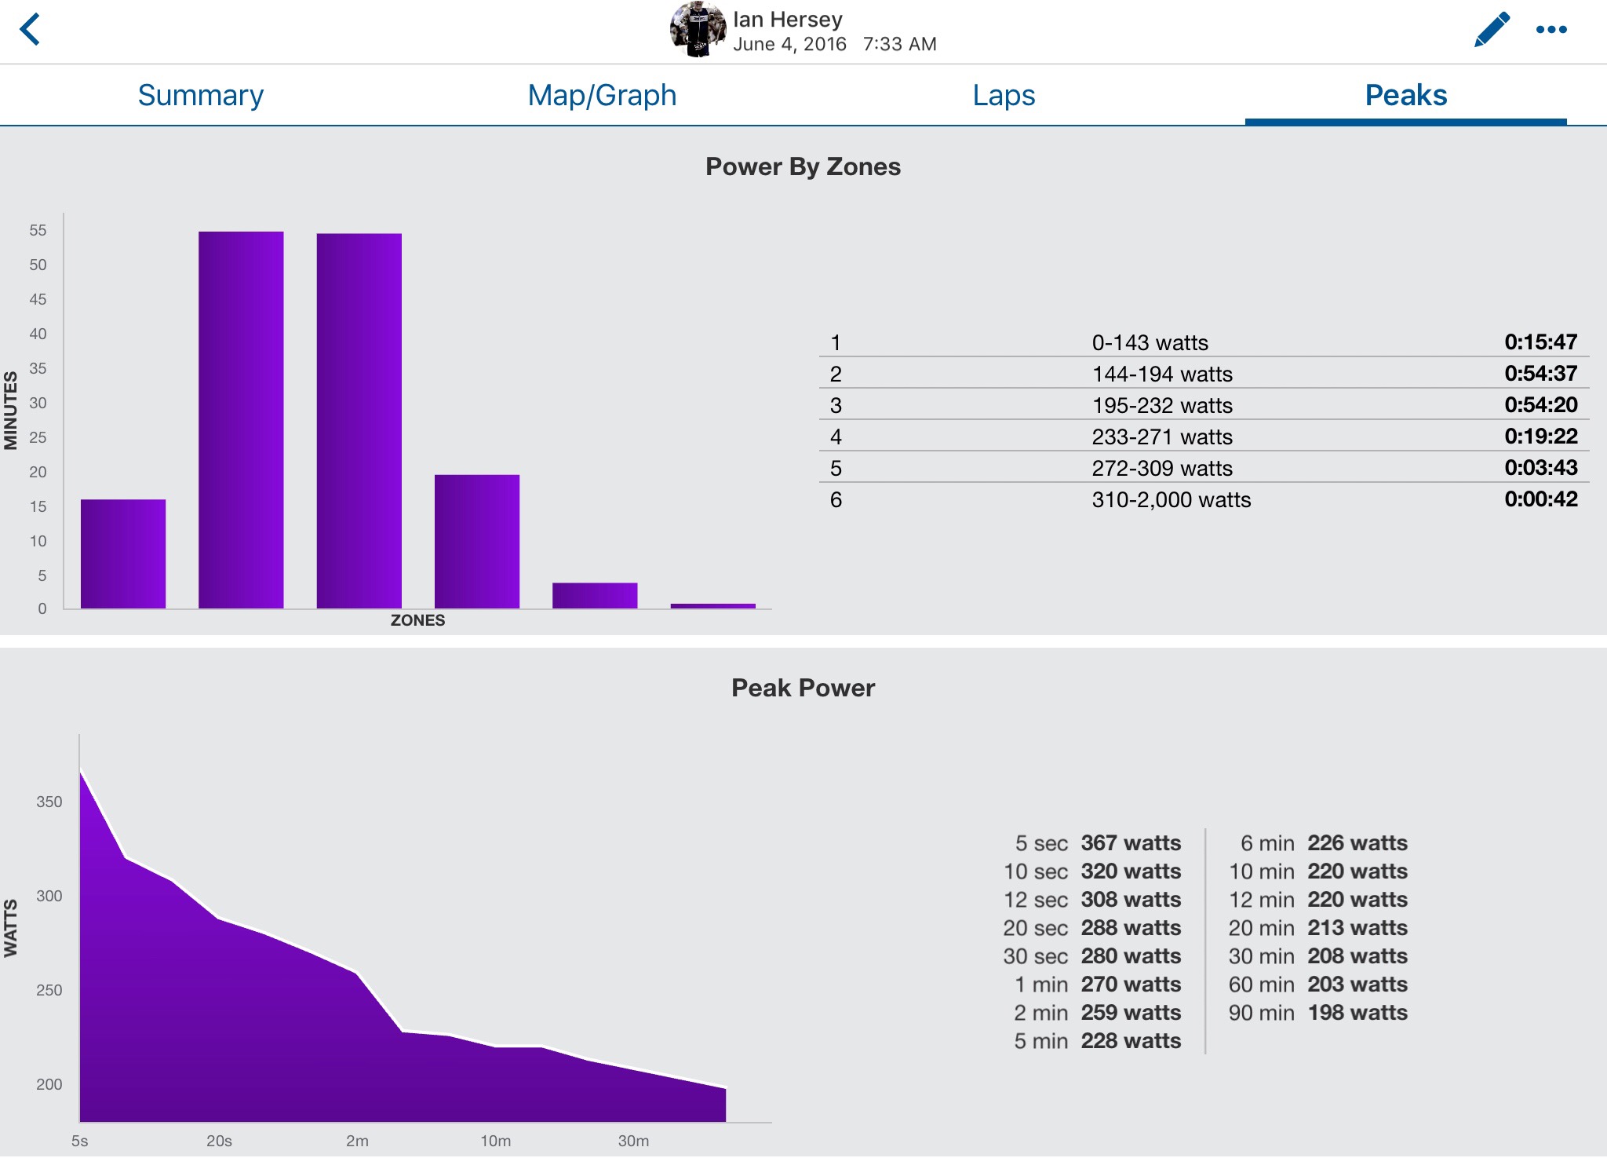Open the Map/Graph tab
Screen dimensions: 1607x1169
coord(602,95)
